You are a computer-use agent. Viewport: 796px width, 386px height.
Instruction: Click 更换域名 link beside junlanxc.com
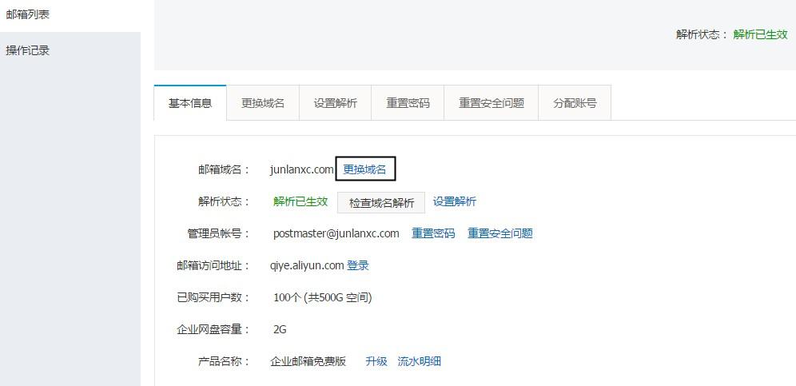[x=365, y=169]
